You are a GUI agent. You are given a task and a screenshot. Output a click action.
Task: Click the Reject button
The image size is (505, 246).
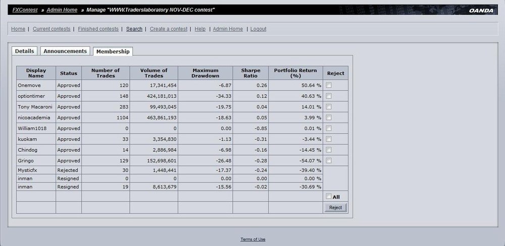(335, 208)
